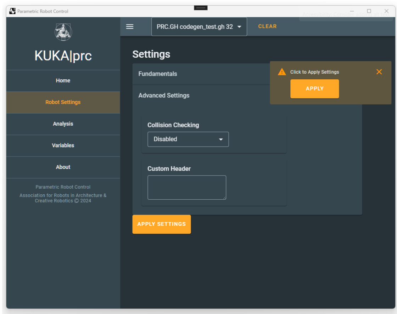
Task: Click the warning triangle icon in notification
Action: 282,72
